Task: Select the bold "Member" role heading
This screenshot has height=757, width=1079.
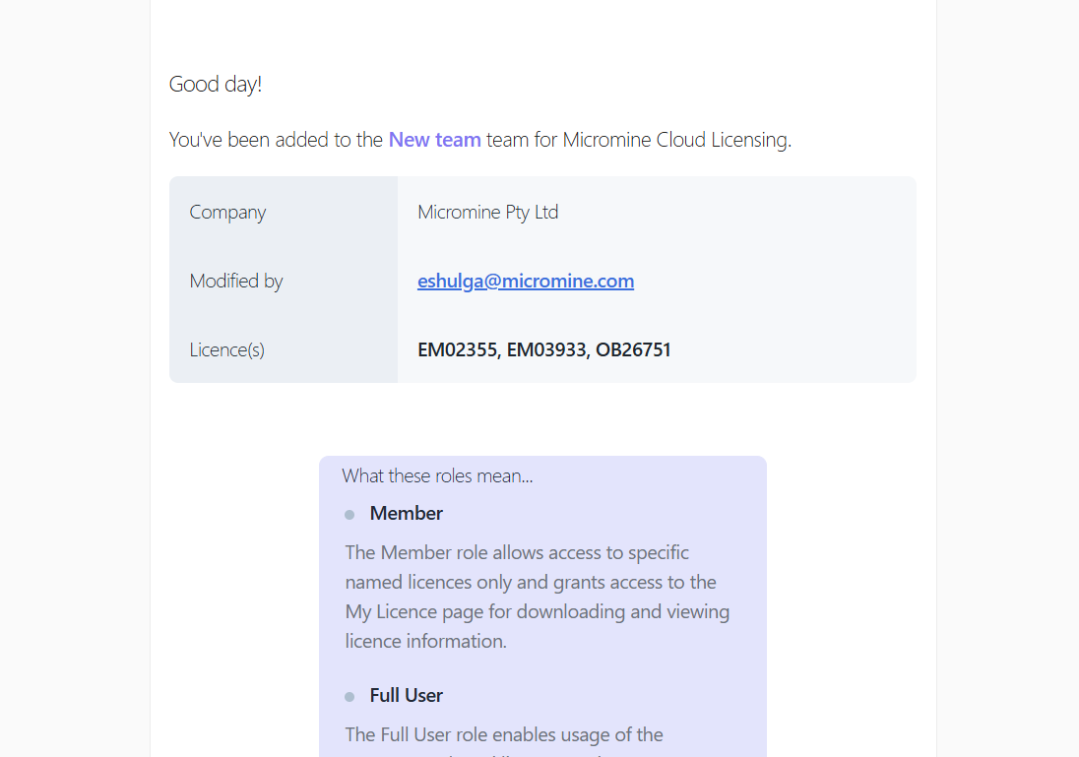Action: point(407,514)
